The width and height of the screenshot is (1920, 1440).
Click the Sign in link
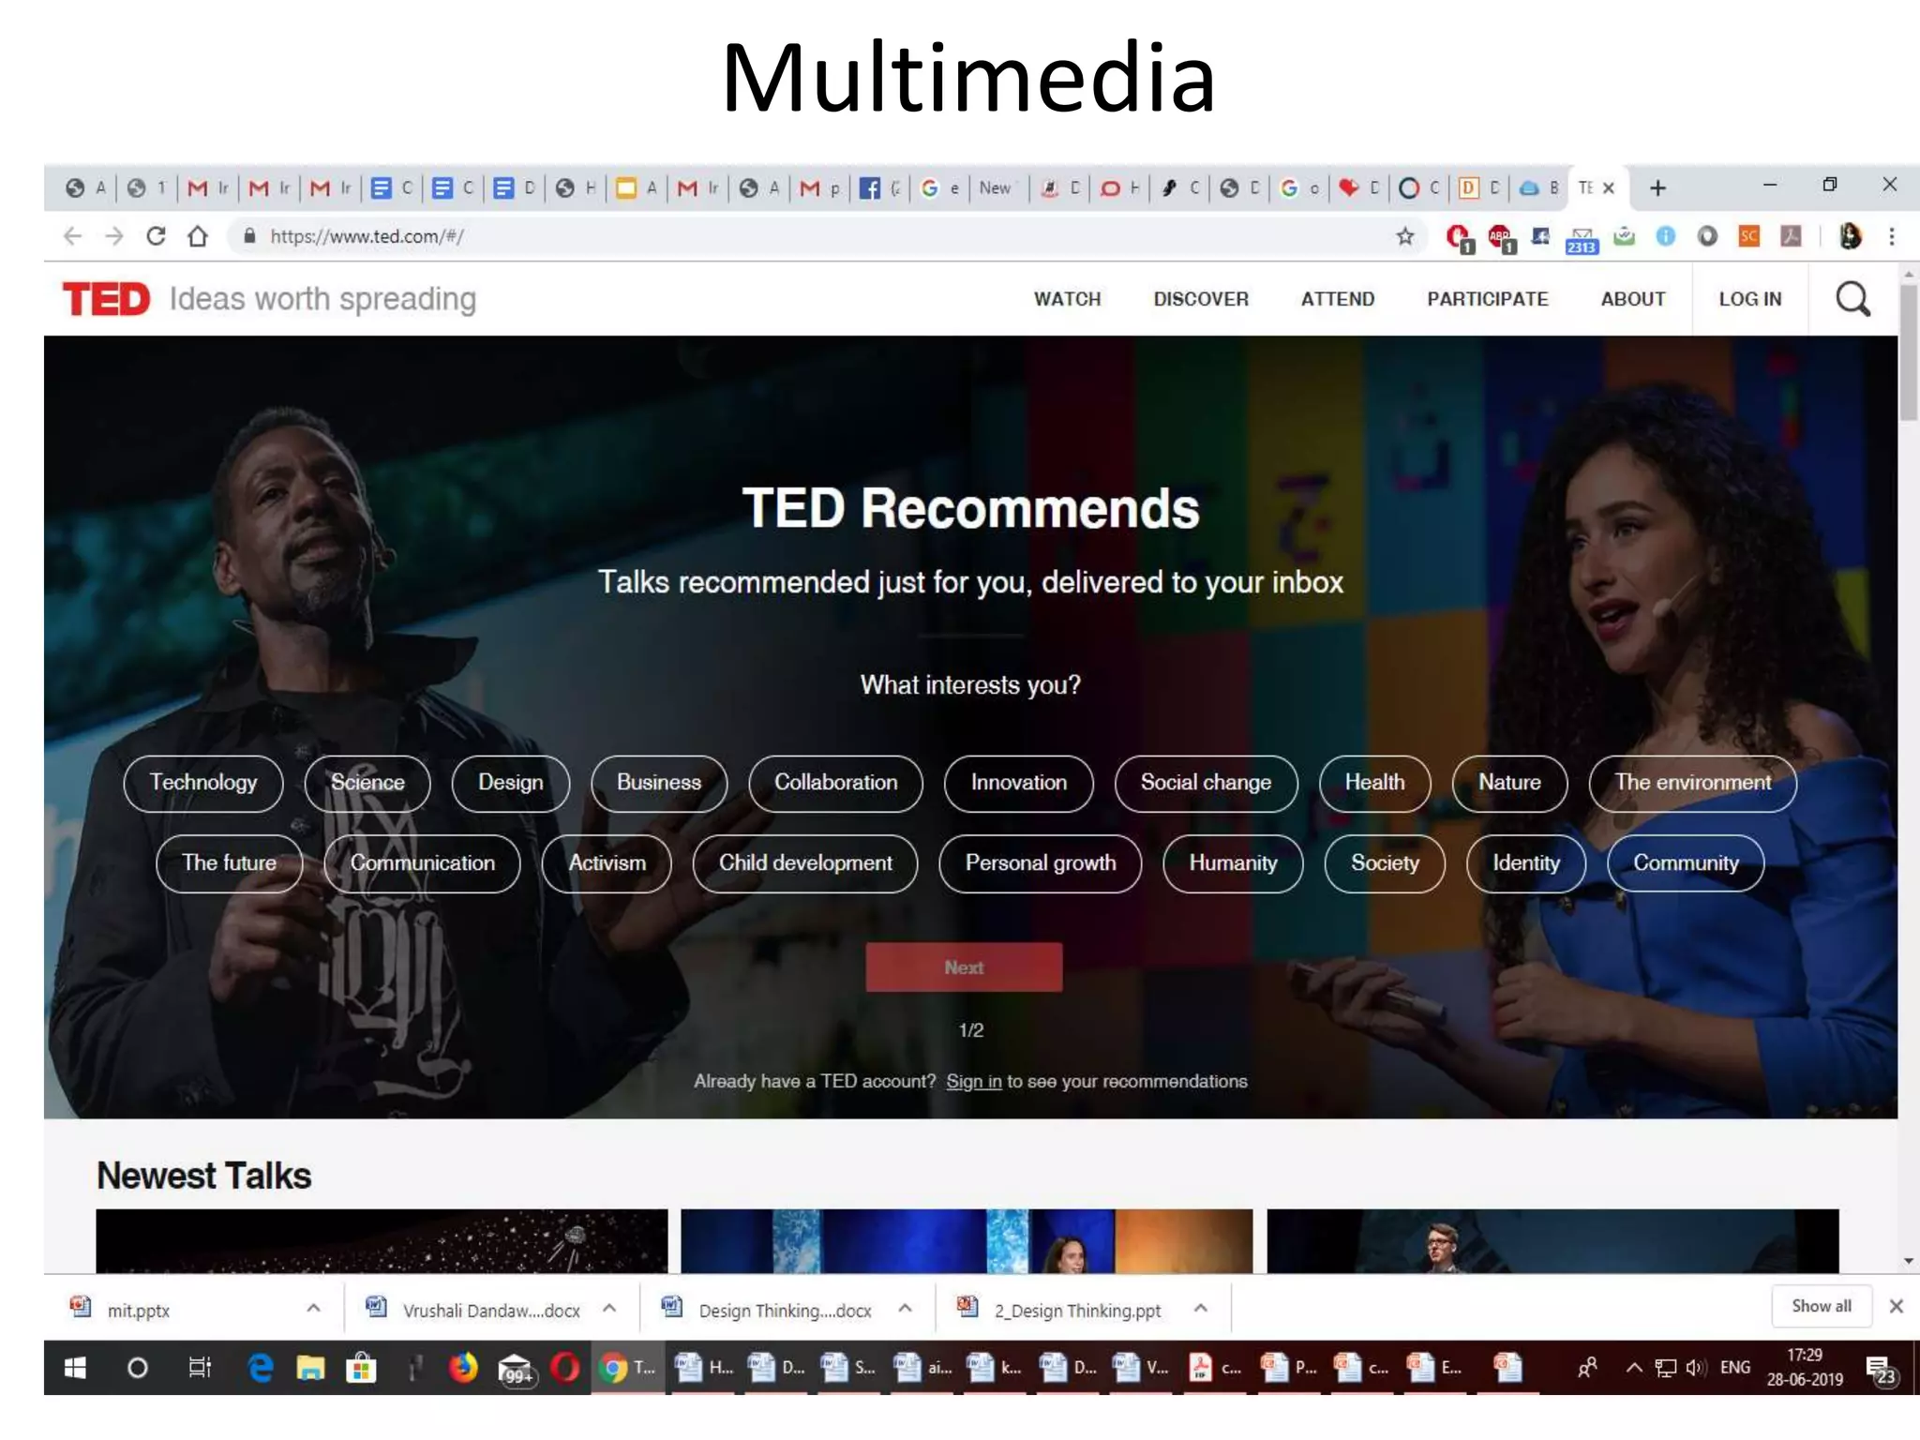tap(974, 1082)
